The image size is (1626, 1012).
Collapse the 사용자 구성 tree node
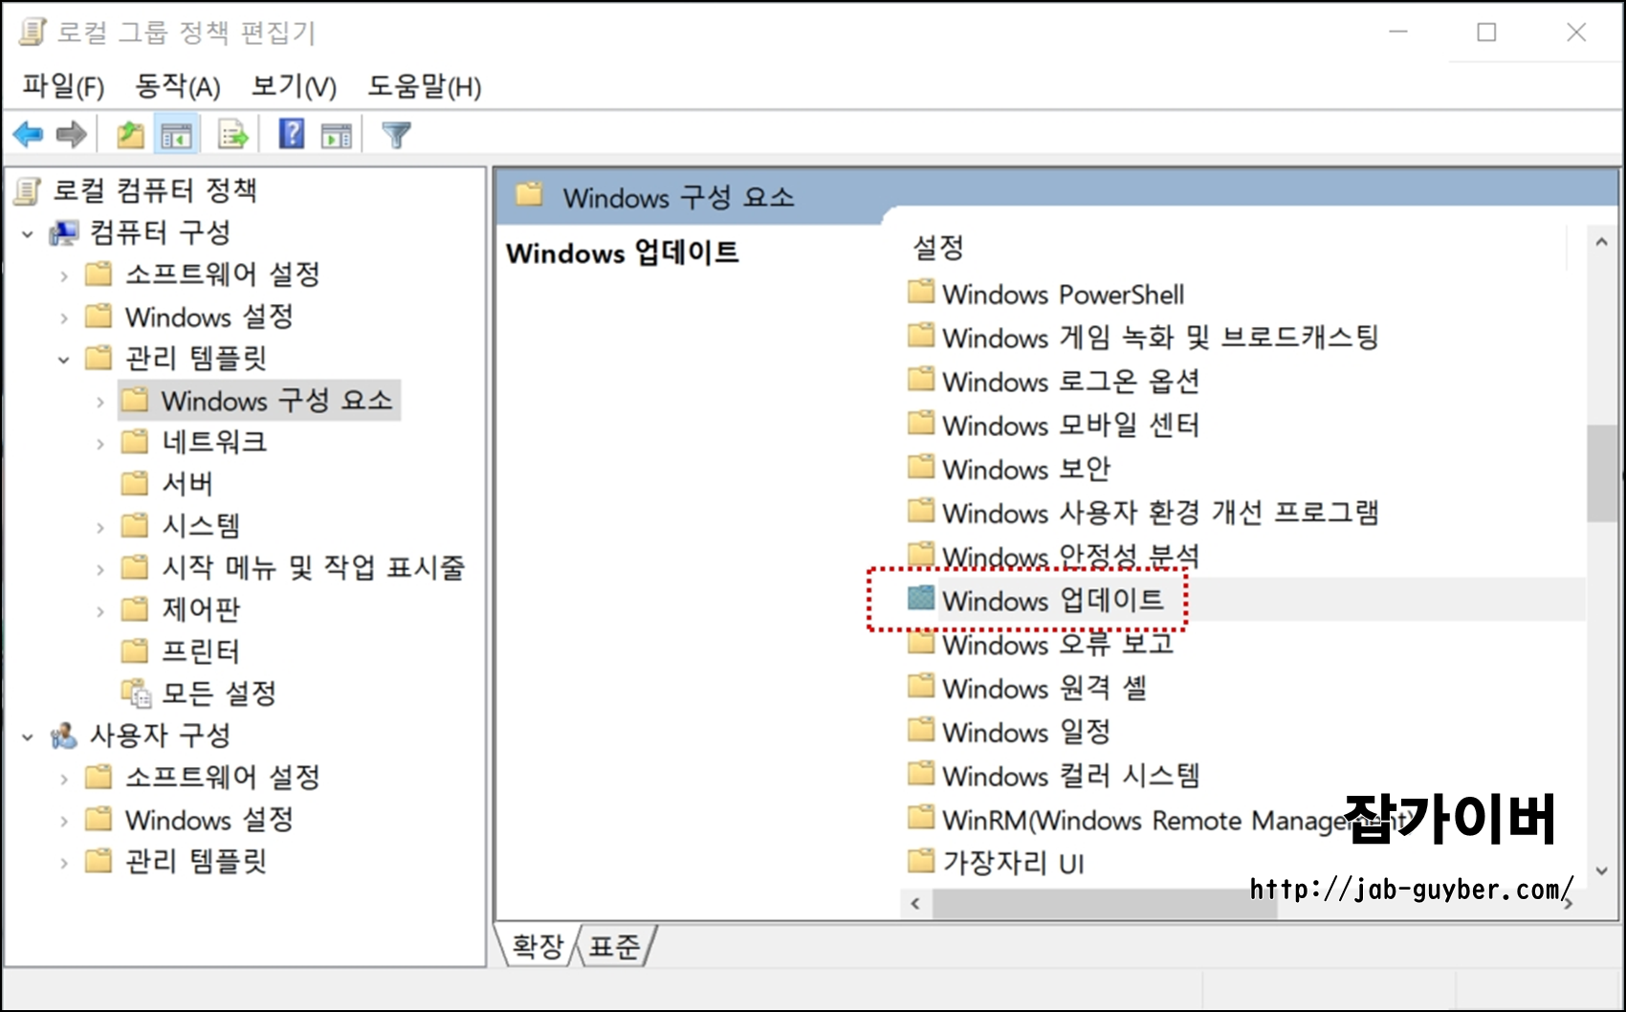tap(28, 737)
